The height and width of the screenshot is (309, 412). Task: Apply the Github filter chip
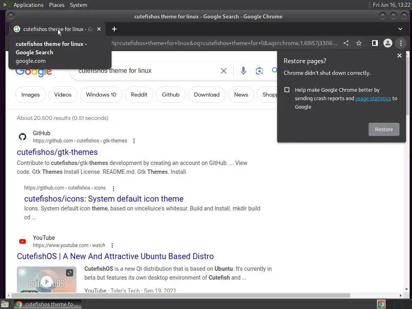171,95
